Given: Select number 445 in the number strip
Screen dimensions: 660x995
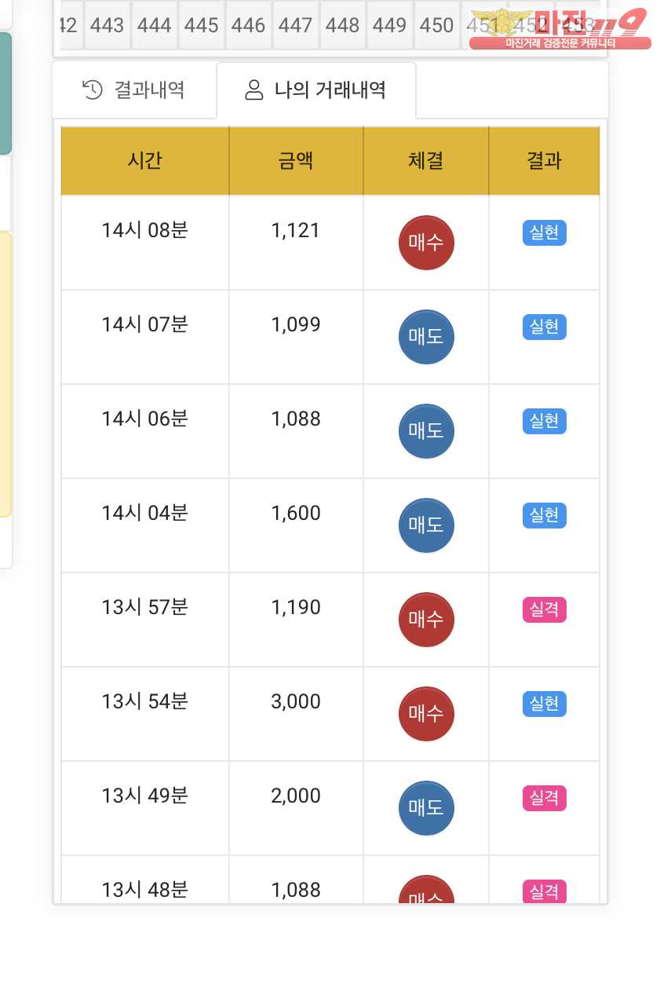Looking at the screenshot, I should click(x=202, y=26).
